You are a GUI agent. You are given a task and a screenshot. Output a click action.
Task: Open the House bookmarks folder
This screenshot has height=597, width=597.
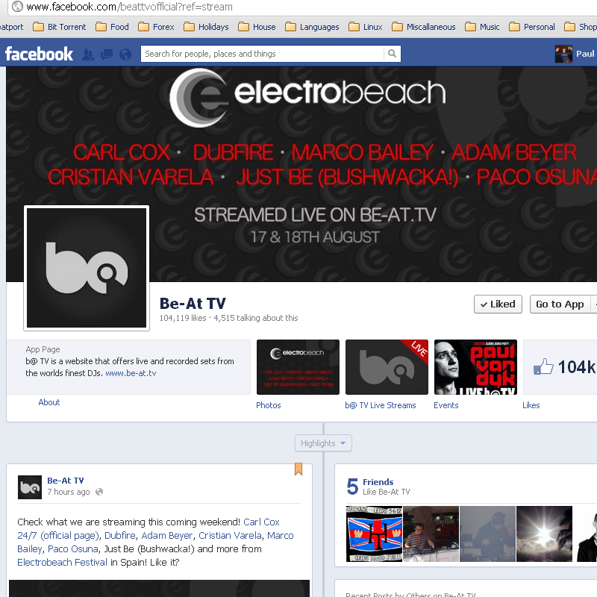coord(257,27)
